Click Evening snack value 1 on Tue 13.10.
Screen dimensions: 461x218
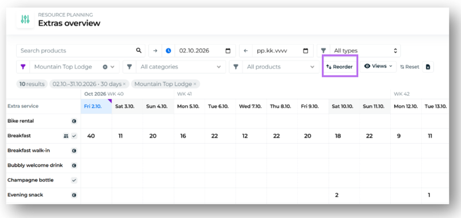[x=429, y=195]
